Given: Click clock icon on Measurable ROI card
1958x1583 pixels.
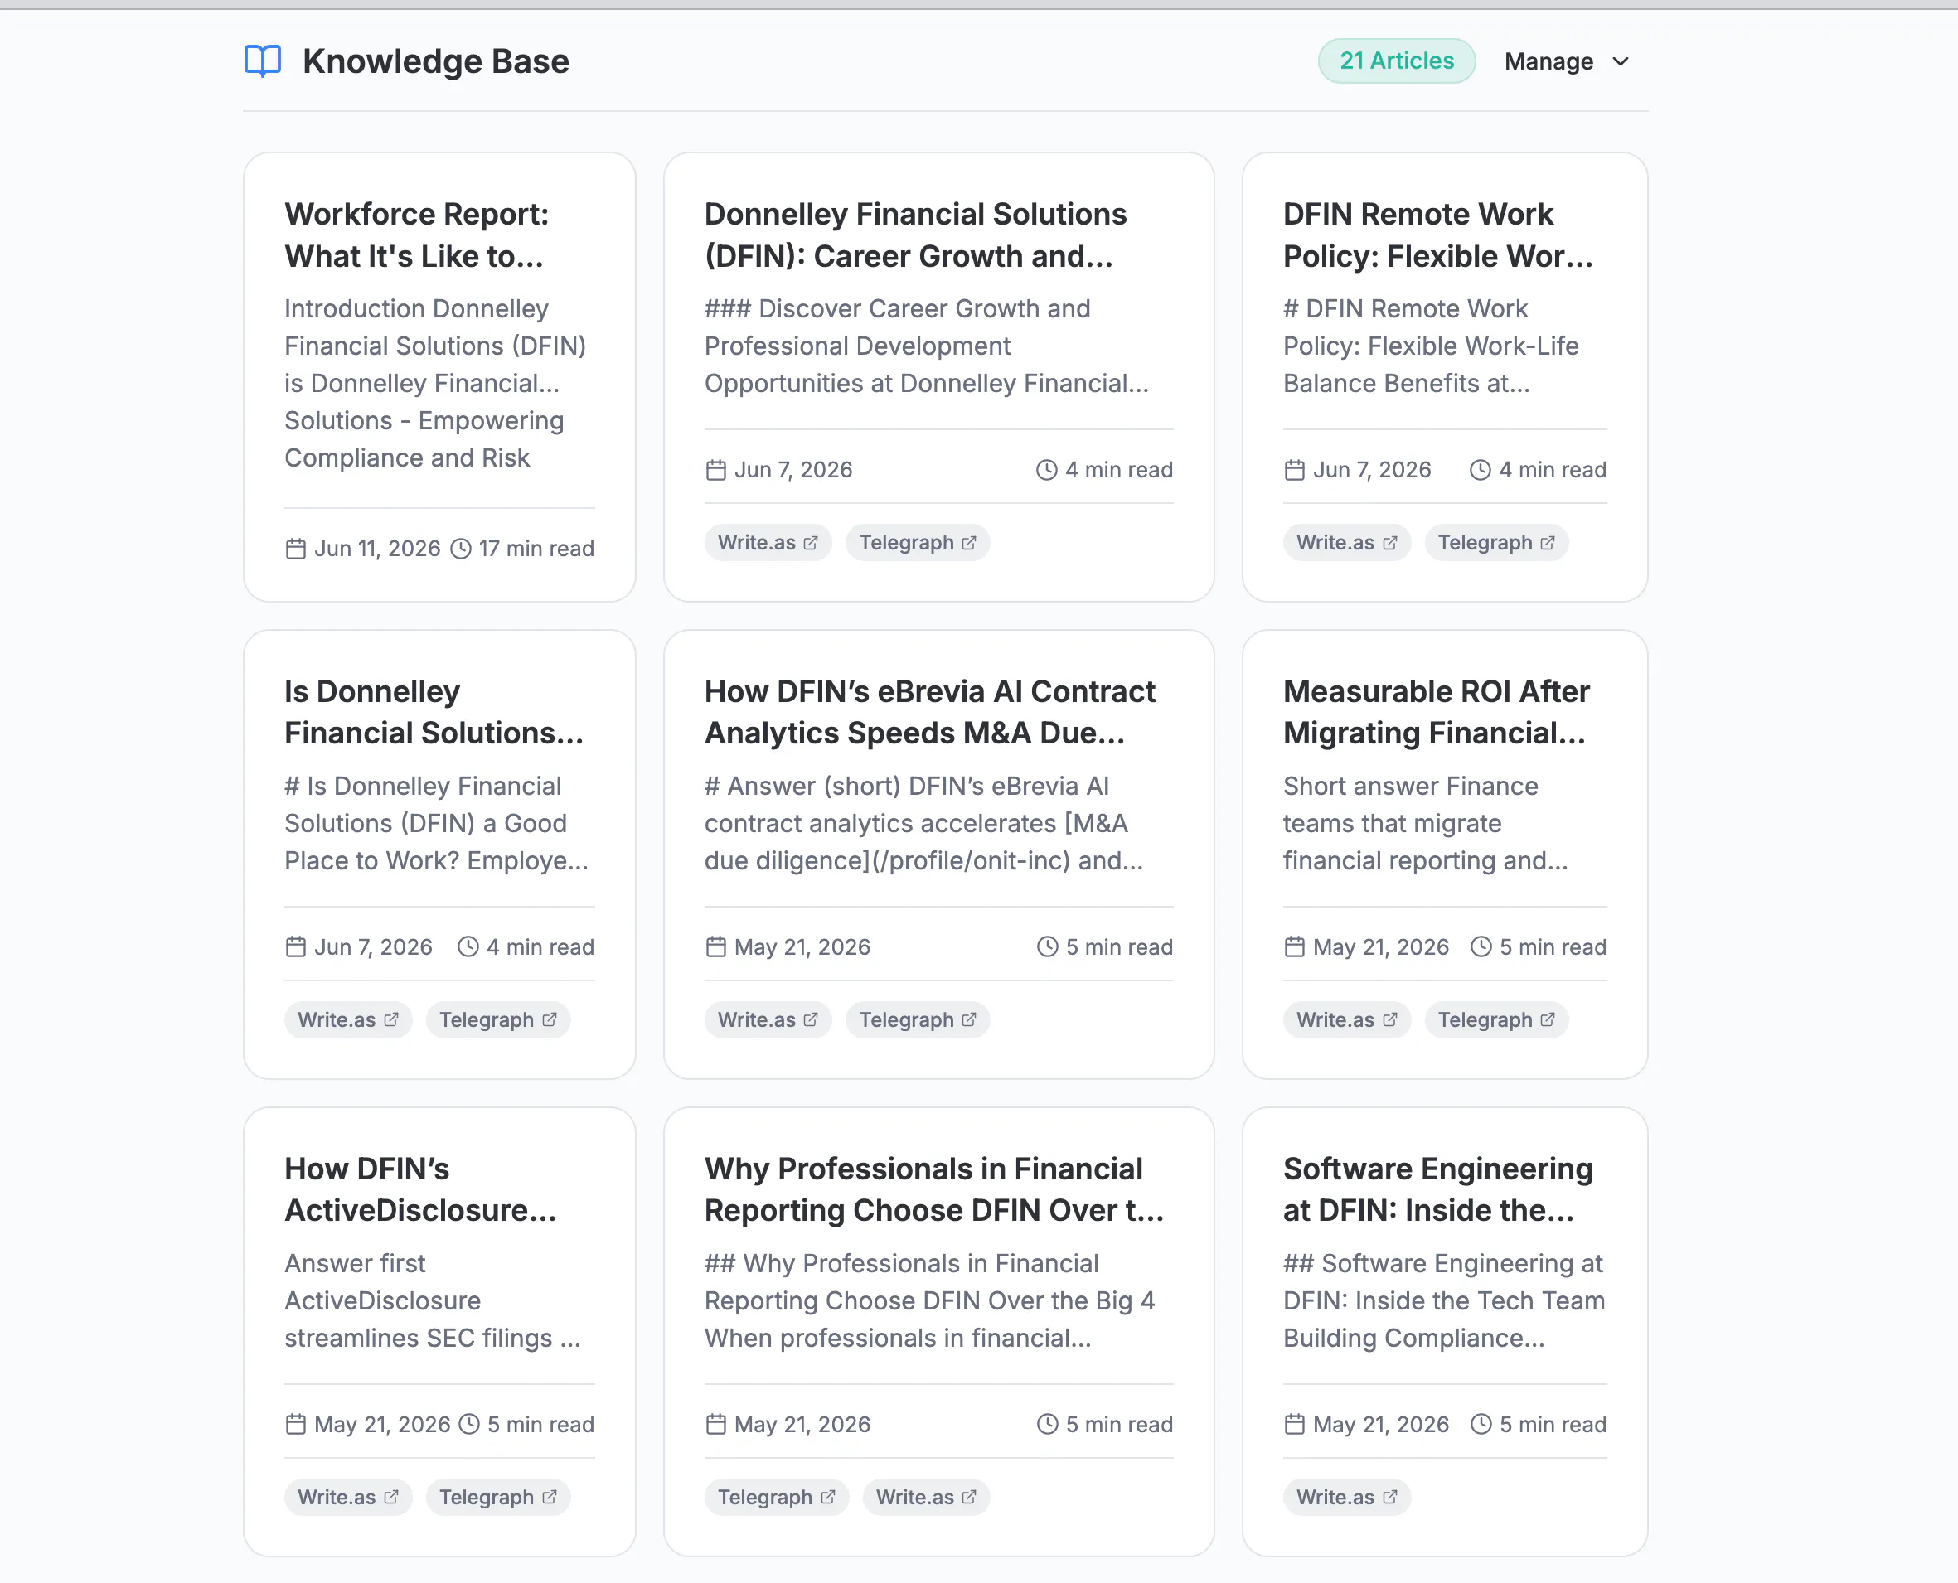Looking at the screenshot, I should [1481, 947].
